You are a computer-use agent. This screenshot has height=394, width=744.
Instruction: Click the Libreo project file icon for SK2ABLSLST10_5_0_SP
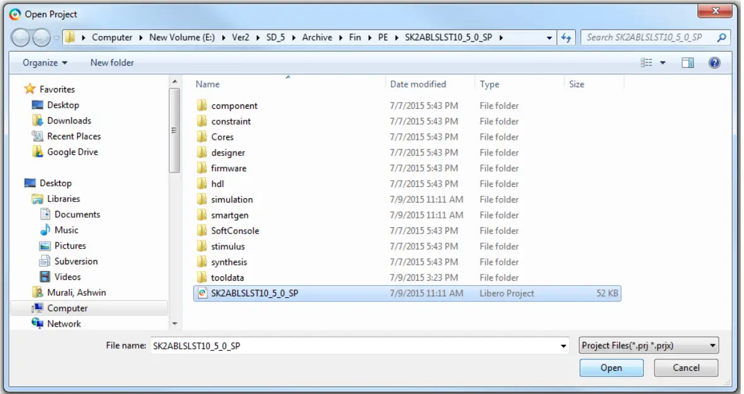[202, 293]
